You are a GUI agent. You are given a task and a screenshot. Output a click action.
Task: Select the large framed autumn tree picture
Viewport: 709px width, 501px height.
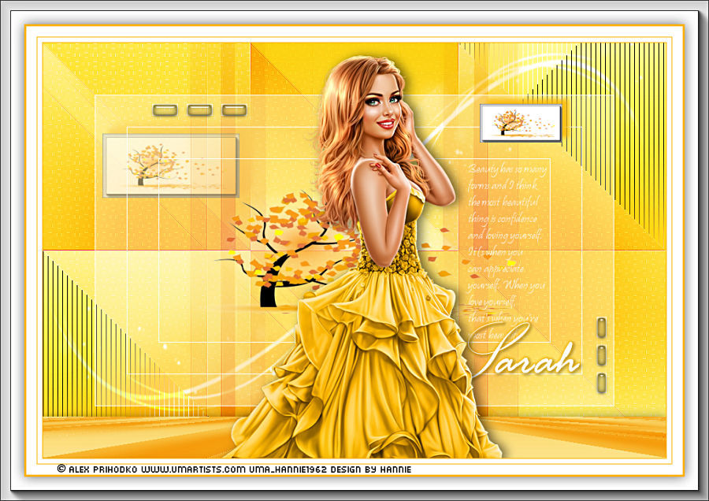pyautogui.click(x=171, y=165)
